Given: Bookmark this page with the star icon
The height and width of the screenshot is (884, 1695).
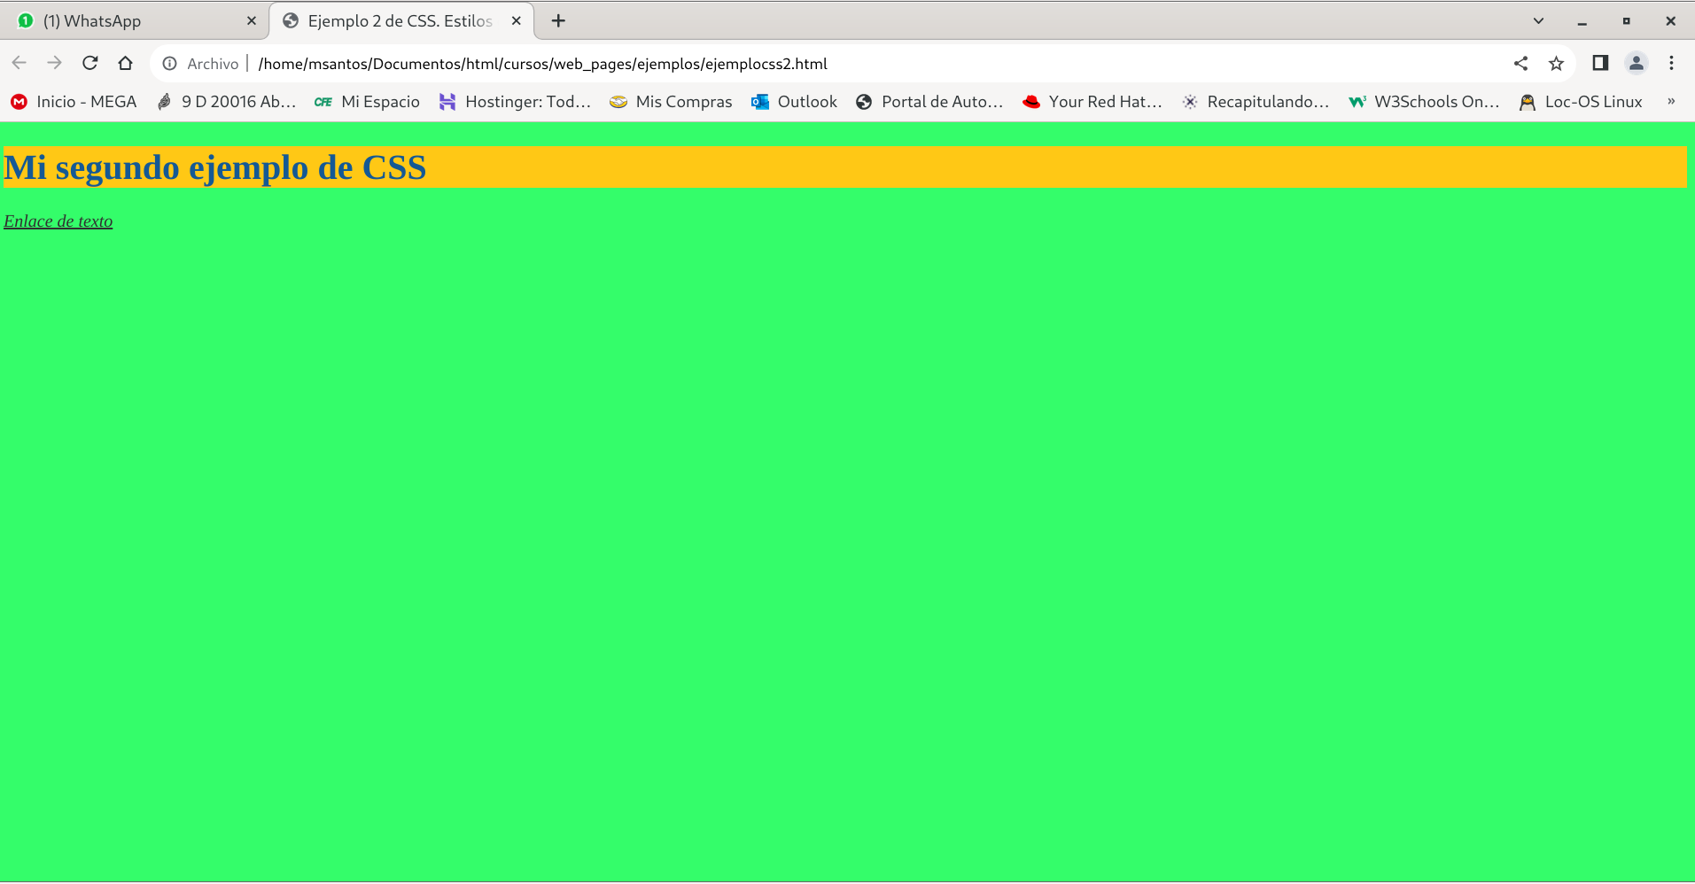Looking at the screenshot, I should [x=1556, y=63].
